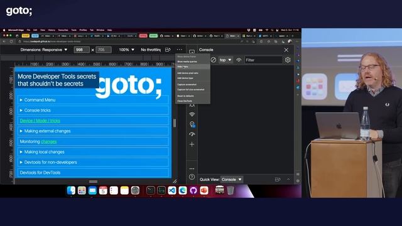Open the Trash in the Dock
The height and width of the screenshot is (226, 402).
231,190
